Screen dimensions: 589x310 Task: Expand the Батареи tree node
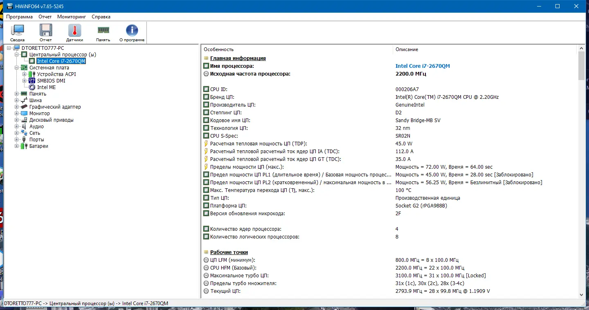[17, 146]
